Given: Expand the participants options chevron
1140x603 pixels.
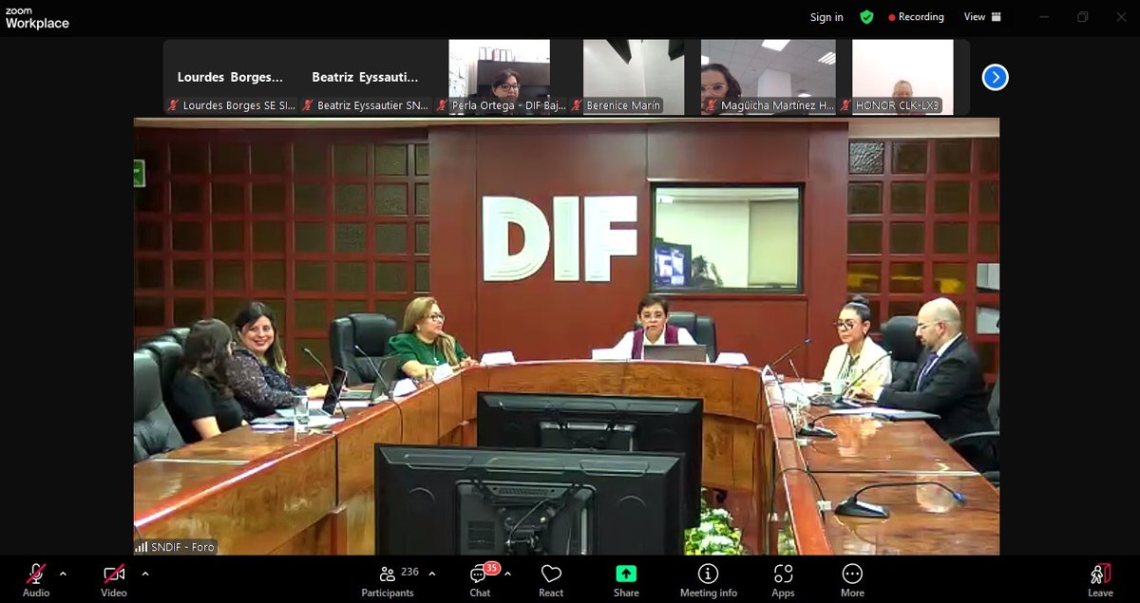Looking at the screenshot, I should pos(432,574).
